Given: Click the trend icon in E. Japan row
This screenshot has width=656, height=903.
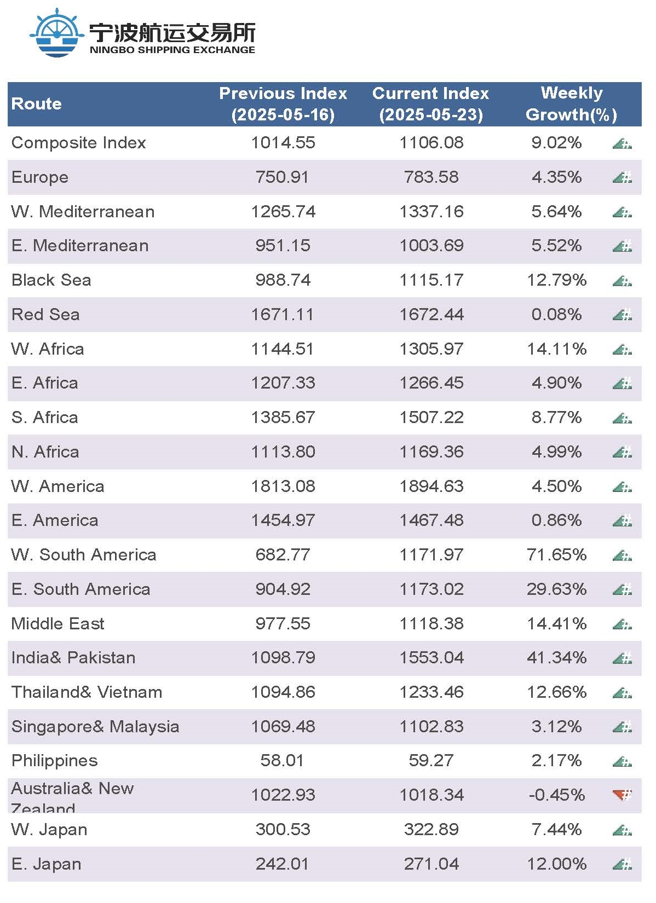Looking at the screenshot, I should click(622, 864).
